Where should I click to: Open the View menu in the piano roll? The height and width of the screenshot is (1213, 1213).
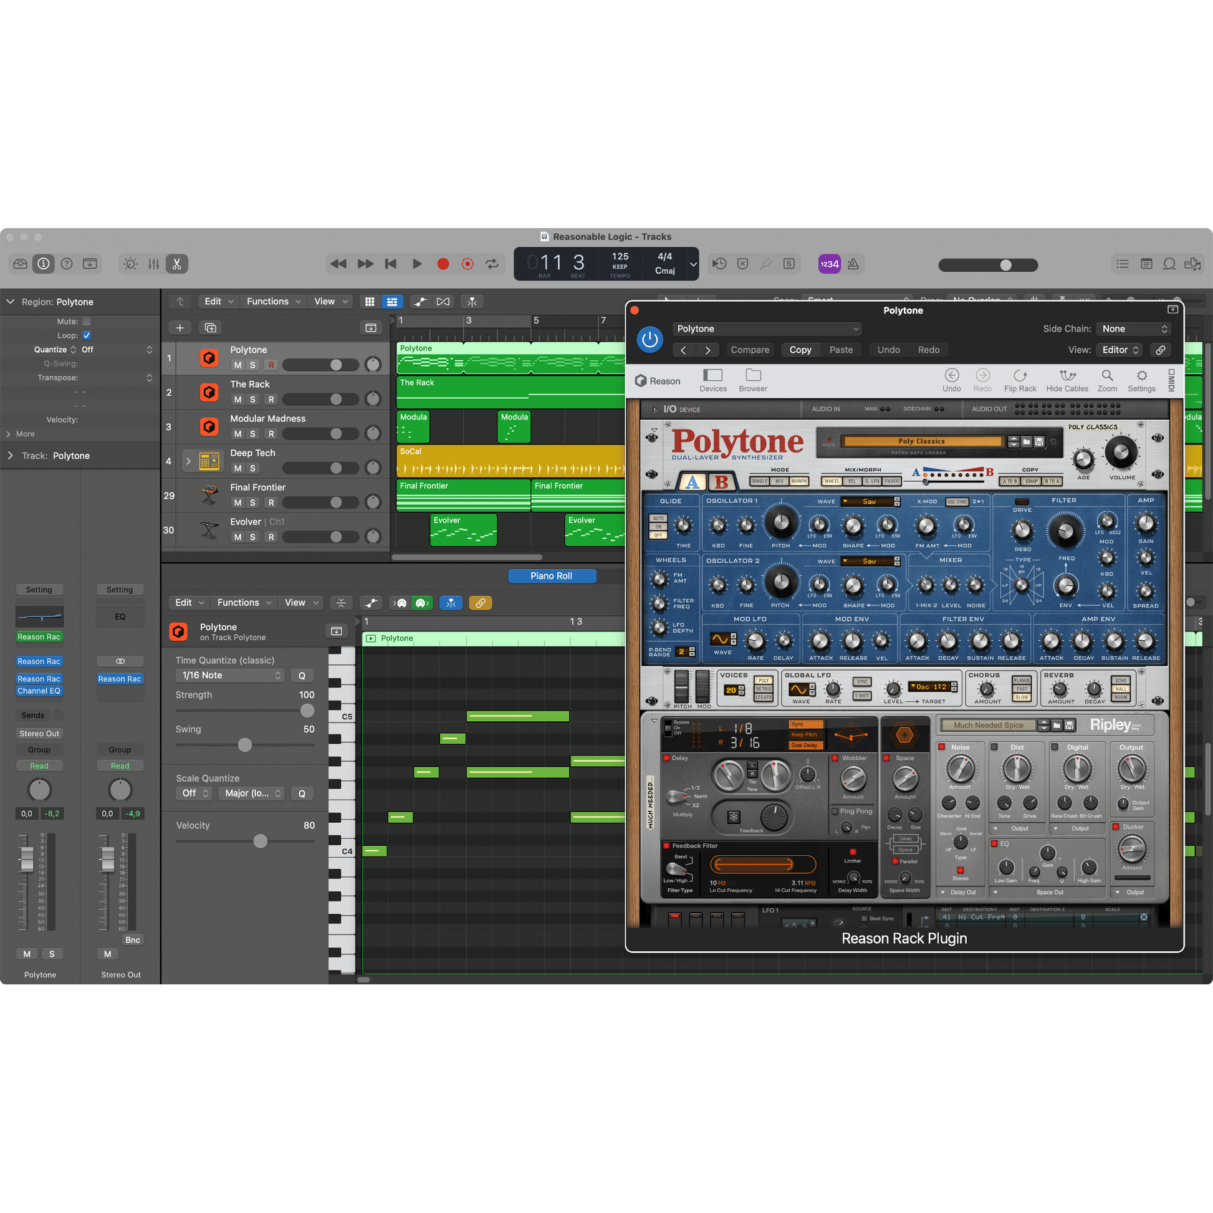click(x=295, y=602)
